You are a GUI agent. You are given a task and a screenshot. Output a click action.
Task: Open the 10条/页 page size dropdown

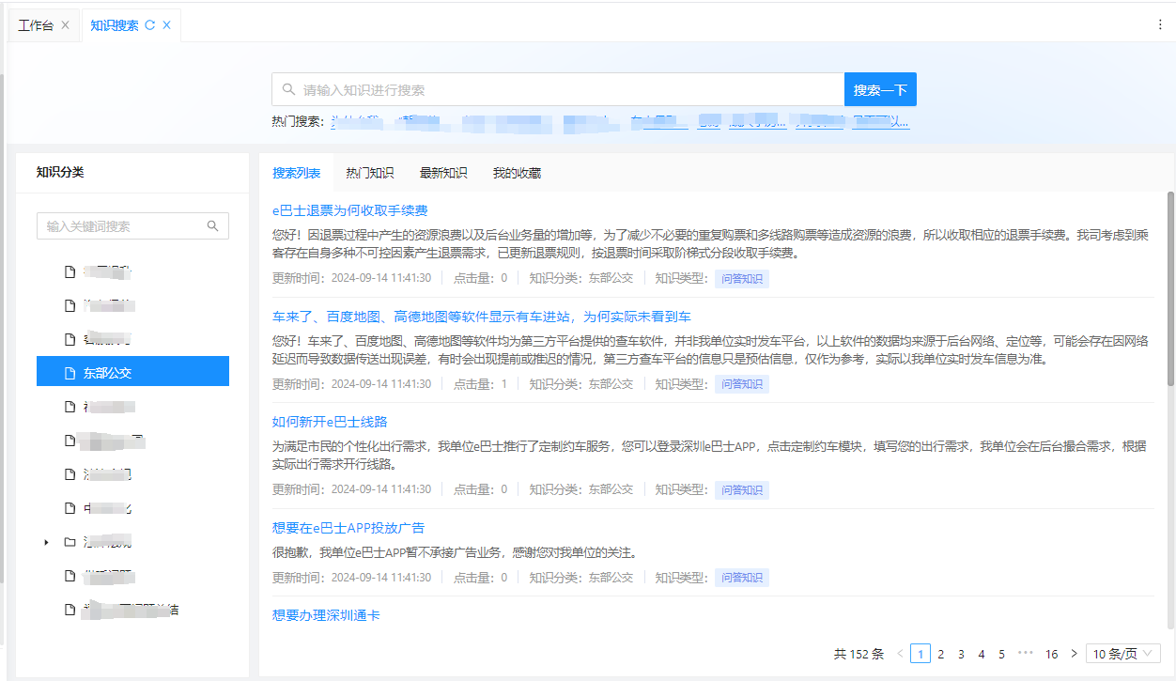pos(1122,653)
